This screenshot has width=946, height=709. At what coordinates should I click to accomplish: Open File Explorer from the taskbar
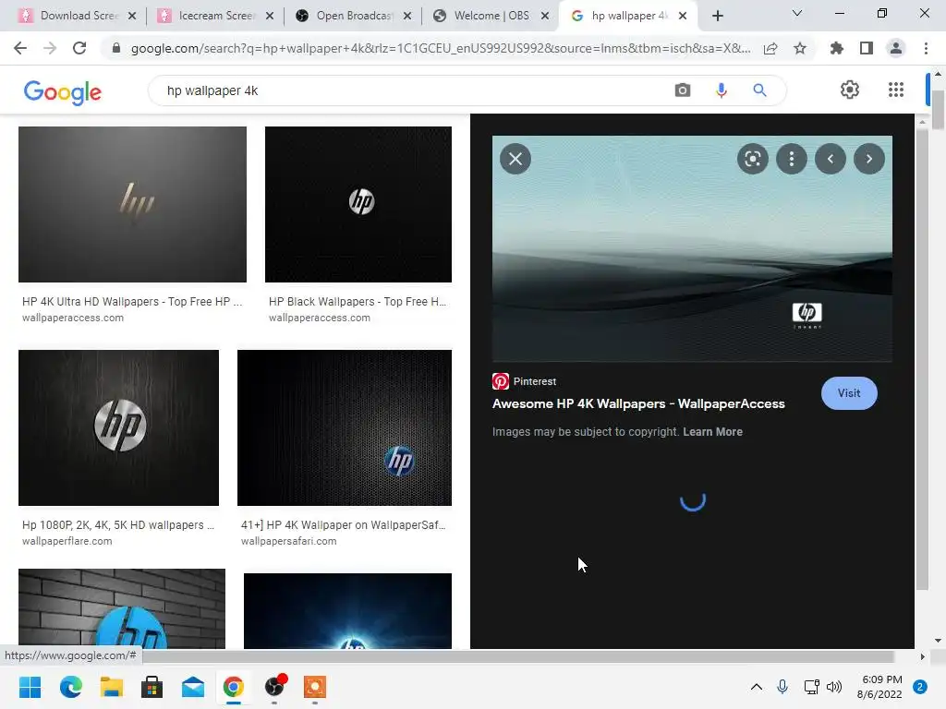coord(112,687)
